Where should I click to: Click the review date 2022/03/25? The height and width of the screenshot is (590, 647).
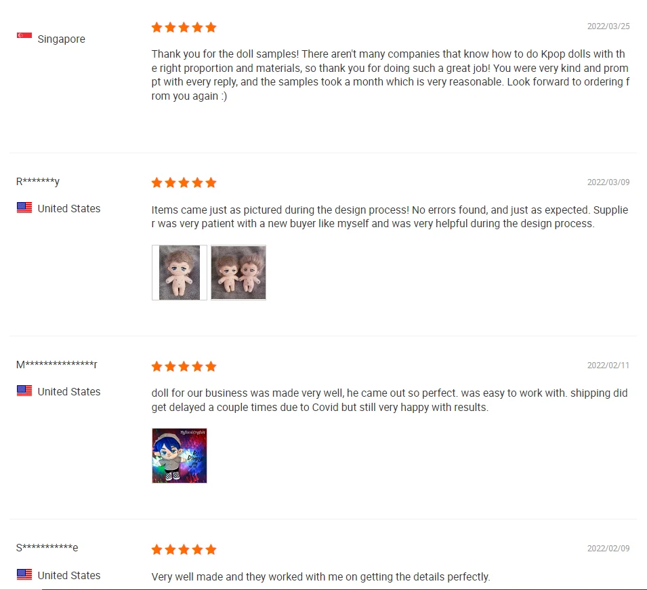point(608,26)
